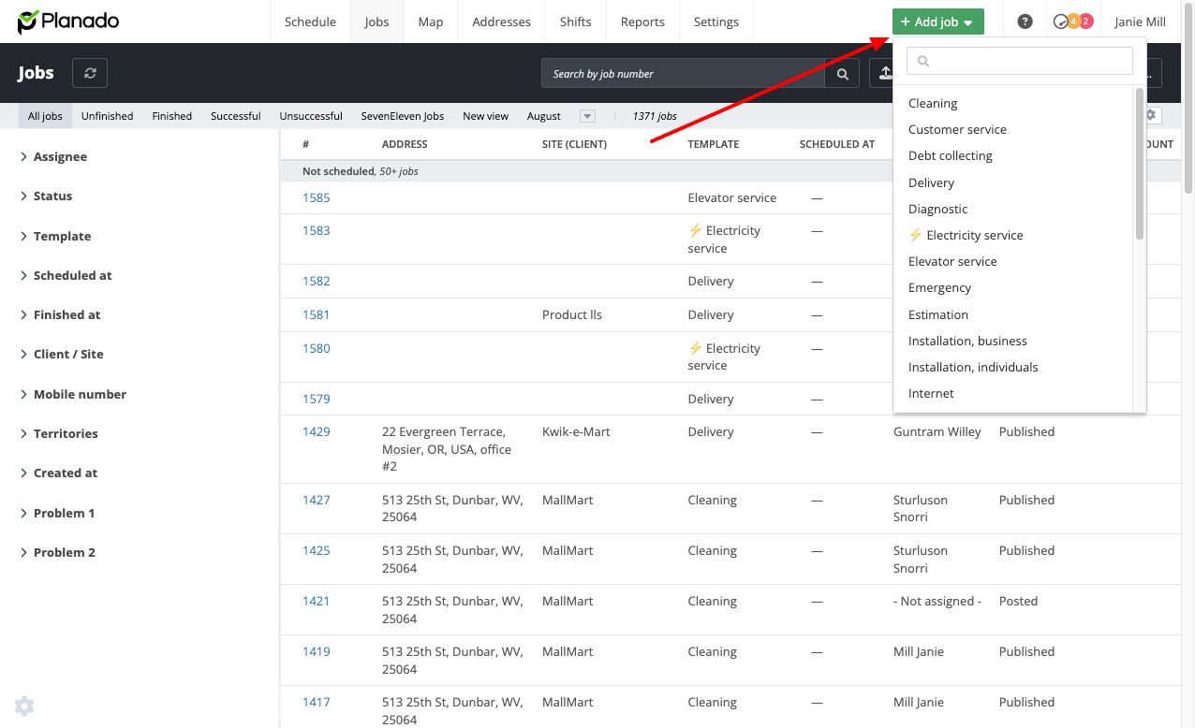
Task: Click the export upload icon in Jobs header
Action: pos(884,73)
